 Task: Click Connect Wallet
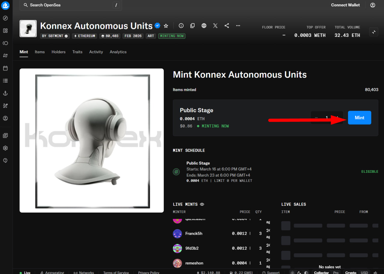tap(345, 5)
